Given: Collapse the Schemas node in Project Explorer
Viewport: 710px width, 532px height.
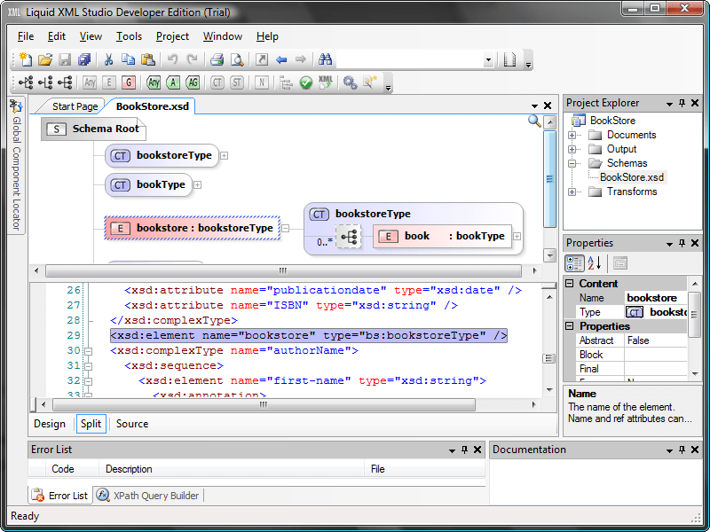Looking at the screenshot, I should click(572, 163).
